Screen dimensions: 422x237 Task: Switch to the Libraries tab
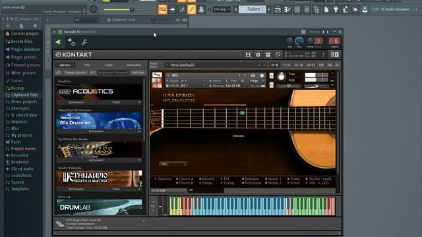tap(65, 65)
